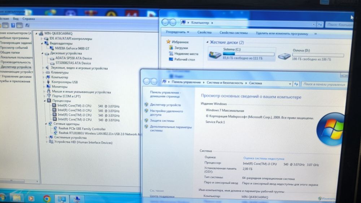Screen dimensions: 361x203
Task: Open Защита системы link
Action: click(x=162, y=120)
